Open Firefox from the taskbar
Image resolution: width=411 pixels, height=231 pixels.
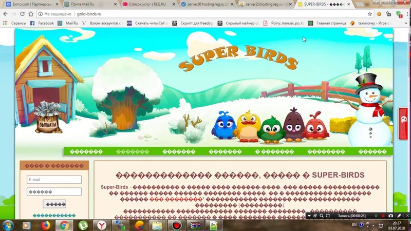(45, 225)
